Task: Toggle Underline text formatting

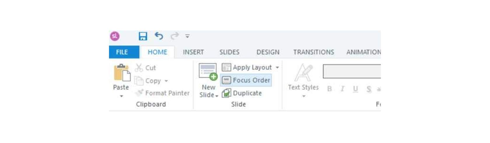Action: tap(355, 89)
